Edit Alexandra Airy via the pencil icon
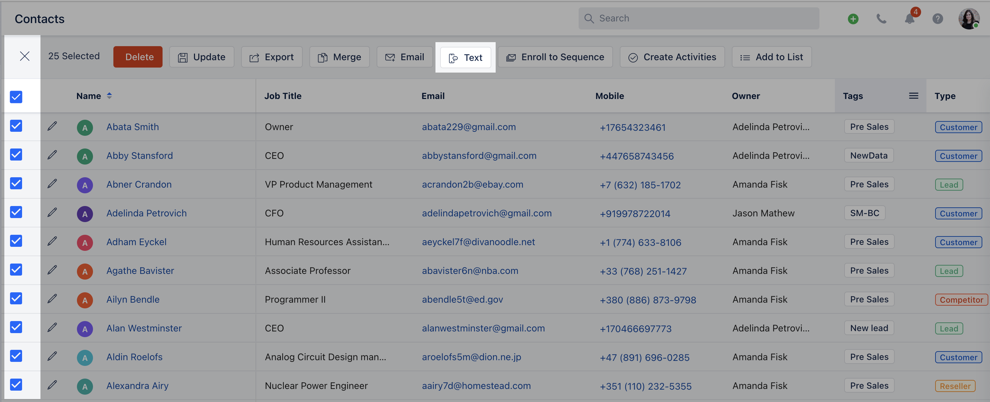This screenshot has width=990, height=402. tap(53, 386)
